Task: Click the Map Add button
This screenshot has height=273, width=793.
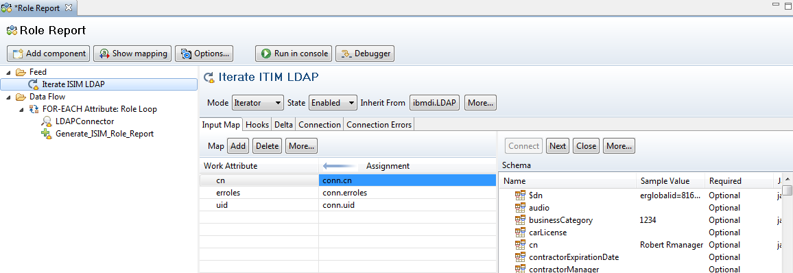Action: (238, 146)
